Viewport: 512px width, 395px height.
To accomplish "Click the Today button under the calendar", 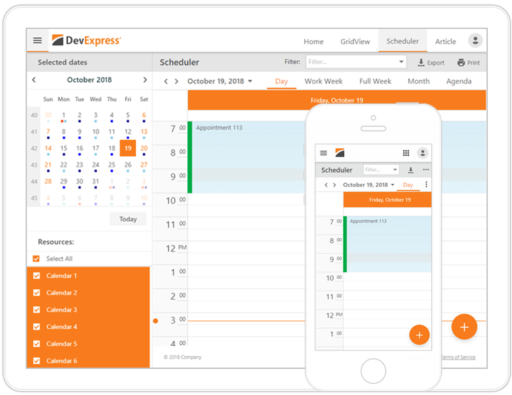I will pyautogui.click(x=128, y=219).
